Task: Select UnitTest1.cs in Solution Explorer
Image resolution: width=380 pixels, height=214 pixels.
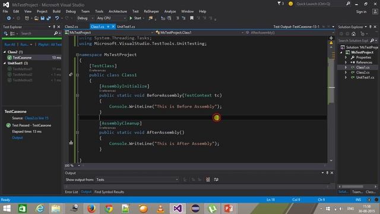Action: (x=365, y=77)
